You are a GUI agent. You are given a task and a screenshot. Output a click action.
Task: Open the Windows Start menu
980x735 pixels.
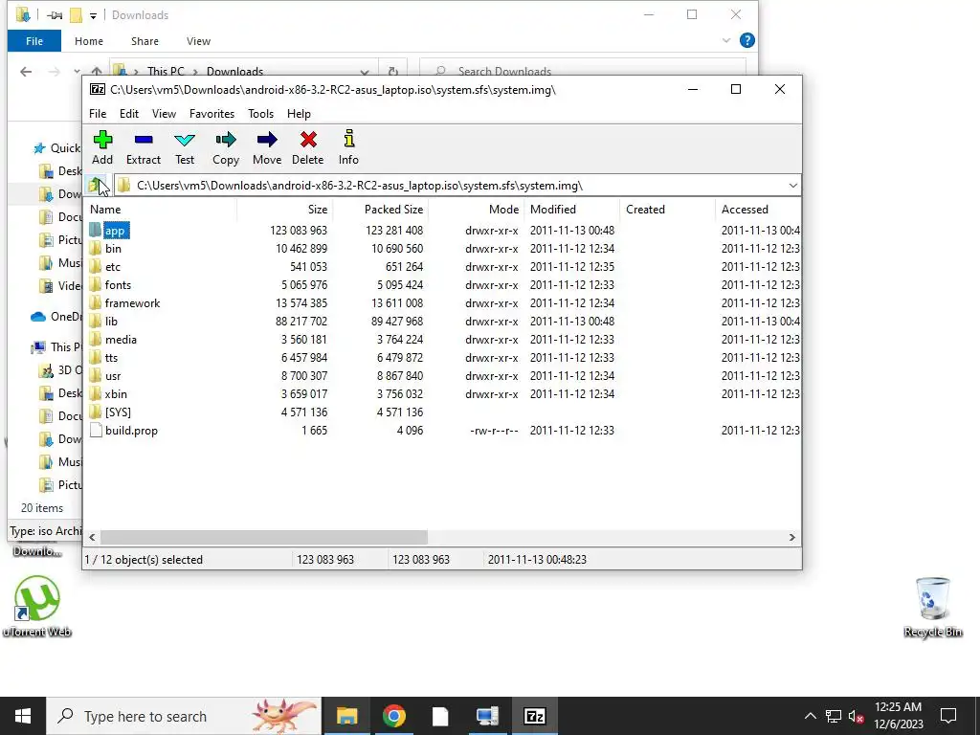pyautogui.click(x=23, y=716)
